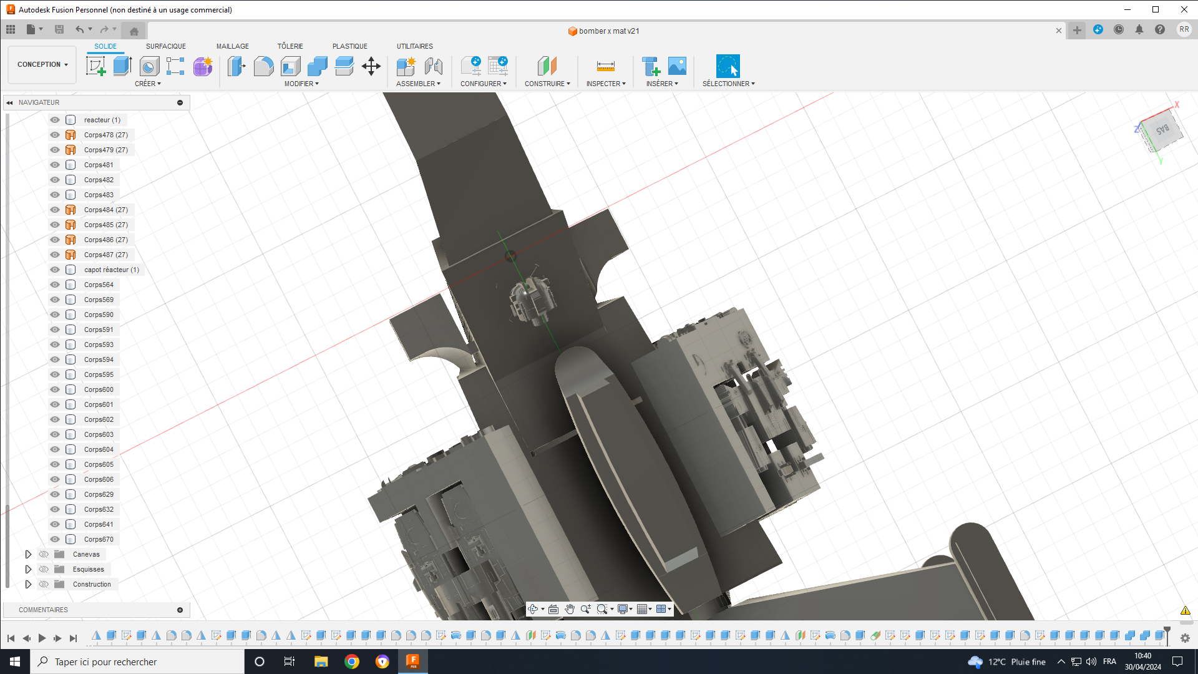
Task: Toggle visibility of capot réacteur component
Action: [55, 270]
